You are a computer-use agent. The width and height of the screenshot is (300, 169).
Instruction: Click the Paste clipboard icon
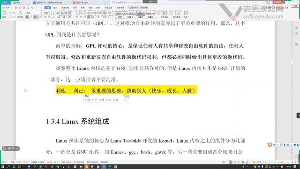pos(4,13)
